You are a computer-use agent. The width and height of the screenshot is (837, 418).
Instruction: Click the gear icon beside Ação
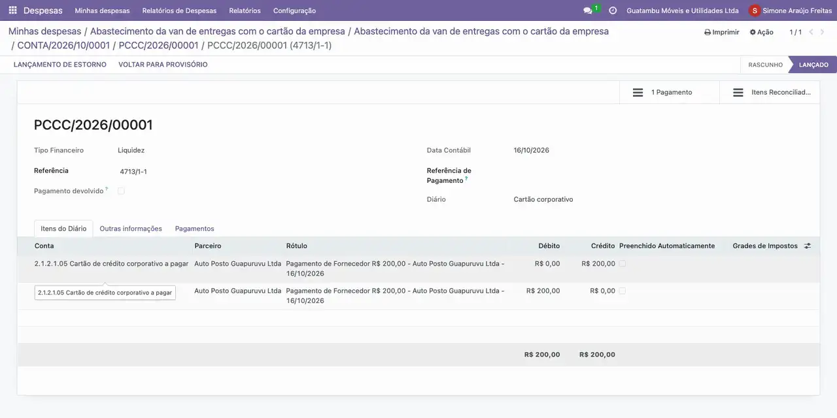(753, 32)
